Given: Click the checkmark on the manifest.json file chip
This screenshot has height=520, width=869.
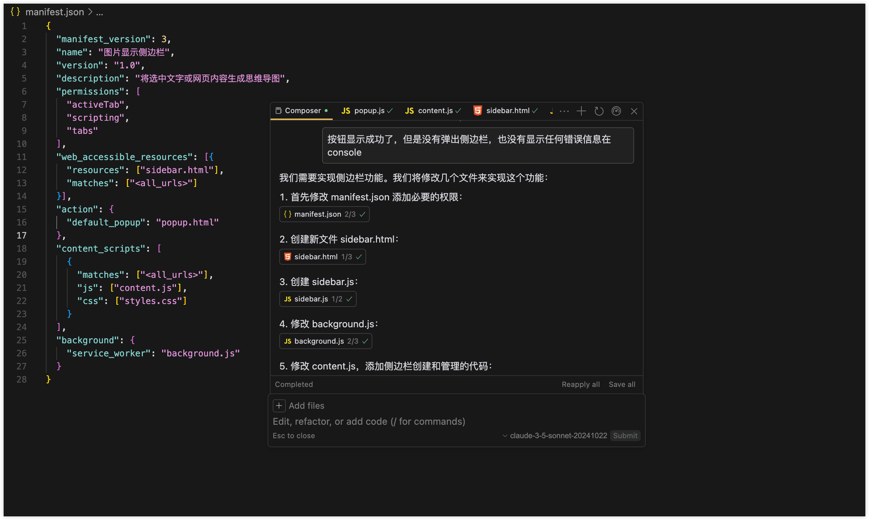Looking at the screenshot, I should click(x=363, y=214).
